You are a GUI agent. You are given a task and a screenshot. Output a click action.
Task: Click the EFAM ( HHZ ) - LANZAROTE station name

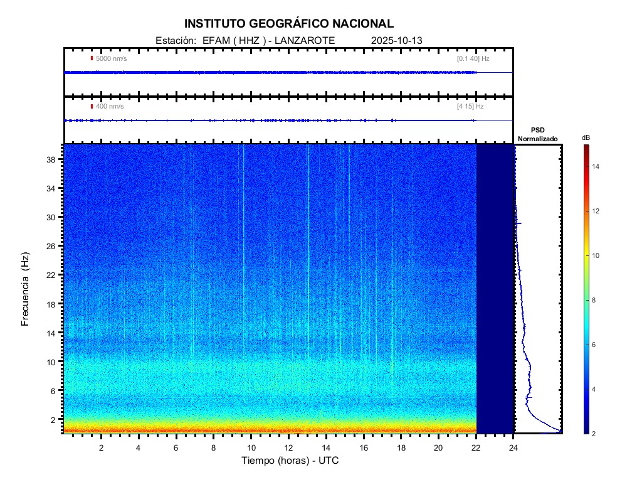[269, 40]
